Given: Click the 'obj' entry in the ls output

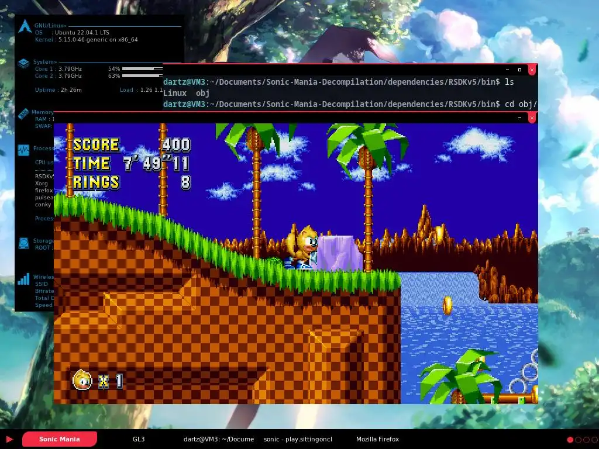Looking at the screenshot, I should click(202, 93).
